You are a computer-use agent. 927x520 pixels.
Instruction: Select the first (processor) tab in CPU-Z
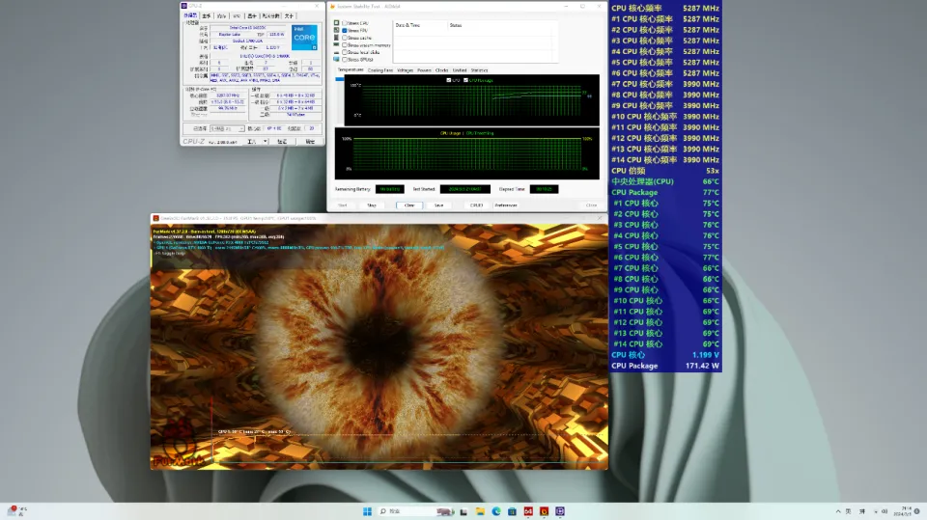(190, 16)
